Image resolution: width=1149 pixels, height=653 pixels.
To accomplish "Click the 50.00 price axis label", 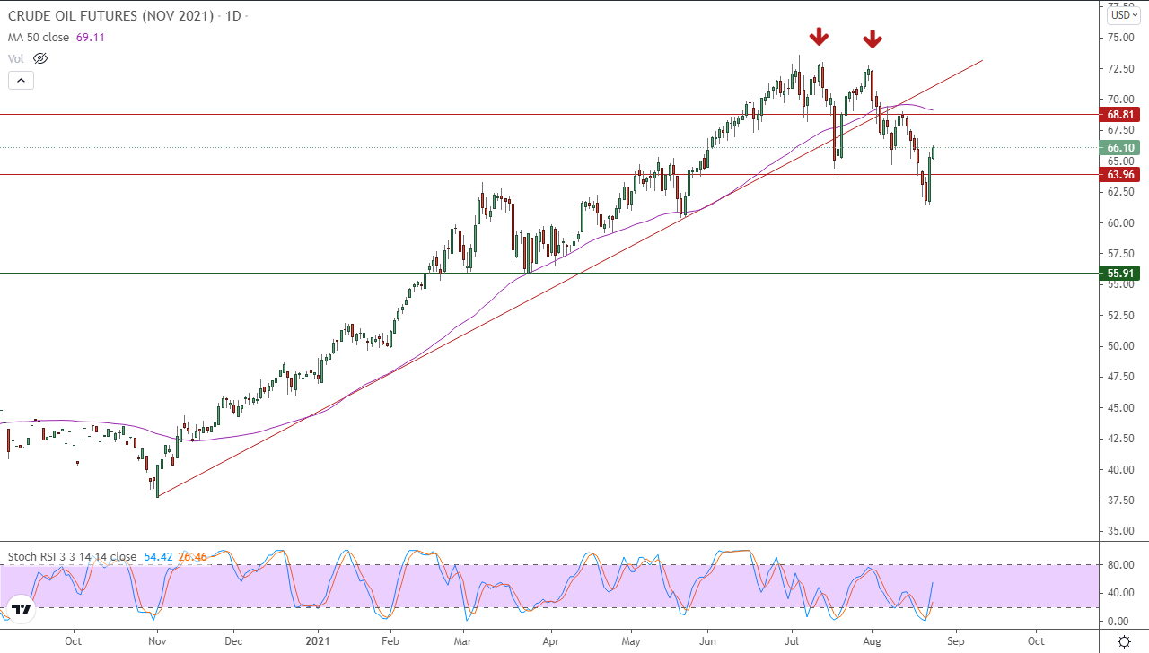I will (1119, 346).
